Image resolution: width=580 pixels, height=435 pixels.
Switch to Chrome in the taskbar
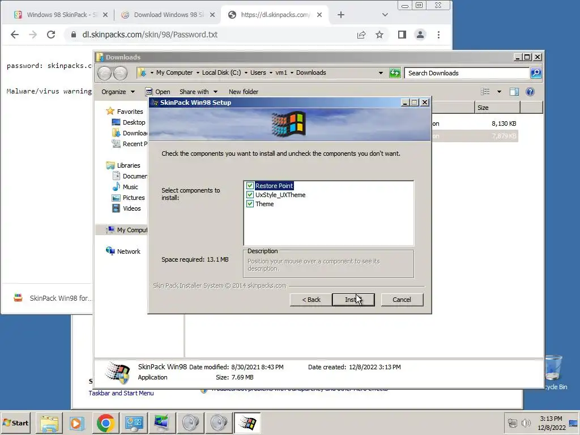105,423
